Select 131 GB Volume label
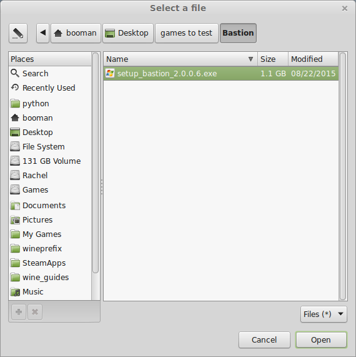Screen dimensions: 356x357 click(52, 161)
